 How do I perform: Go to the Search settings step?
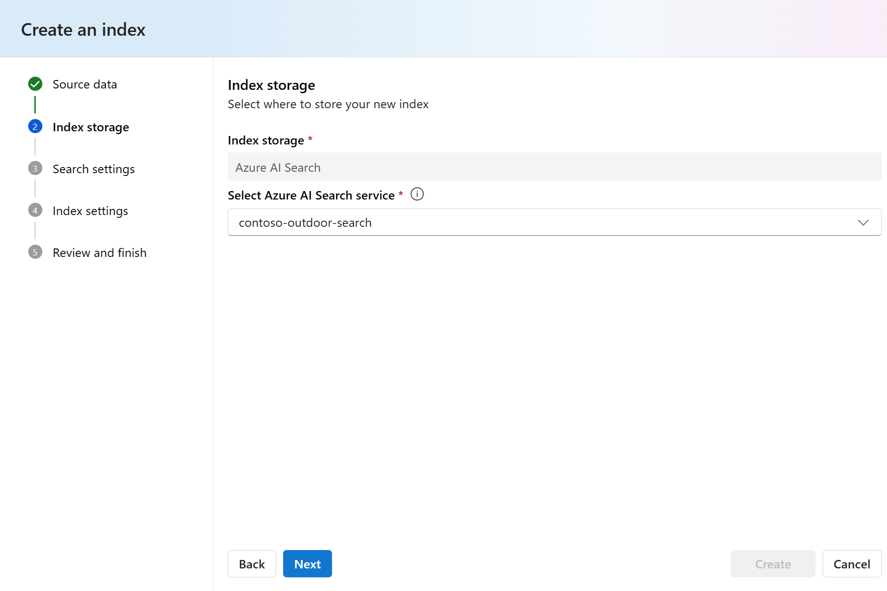(x=93, y=168)
